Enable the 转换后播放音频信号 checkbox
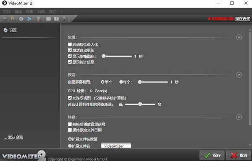Viewport: 252px width, 161px height. click(70, 124)
